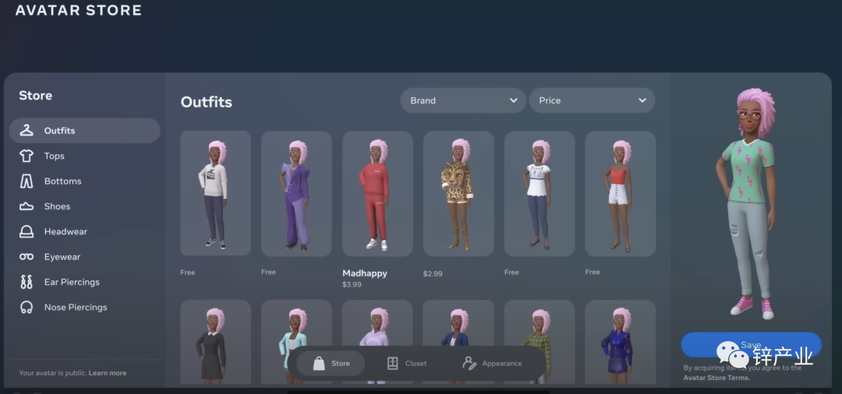Viewport: 842px width, 394px height.
Task: Click the Shoes sneaker icon
Action: [27, 206]
